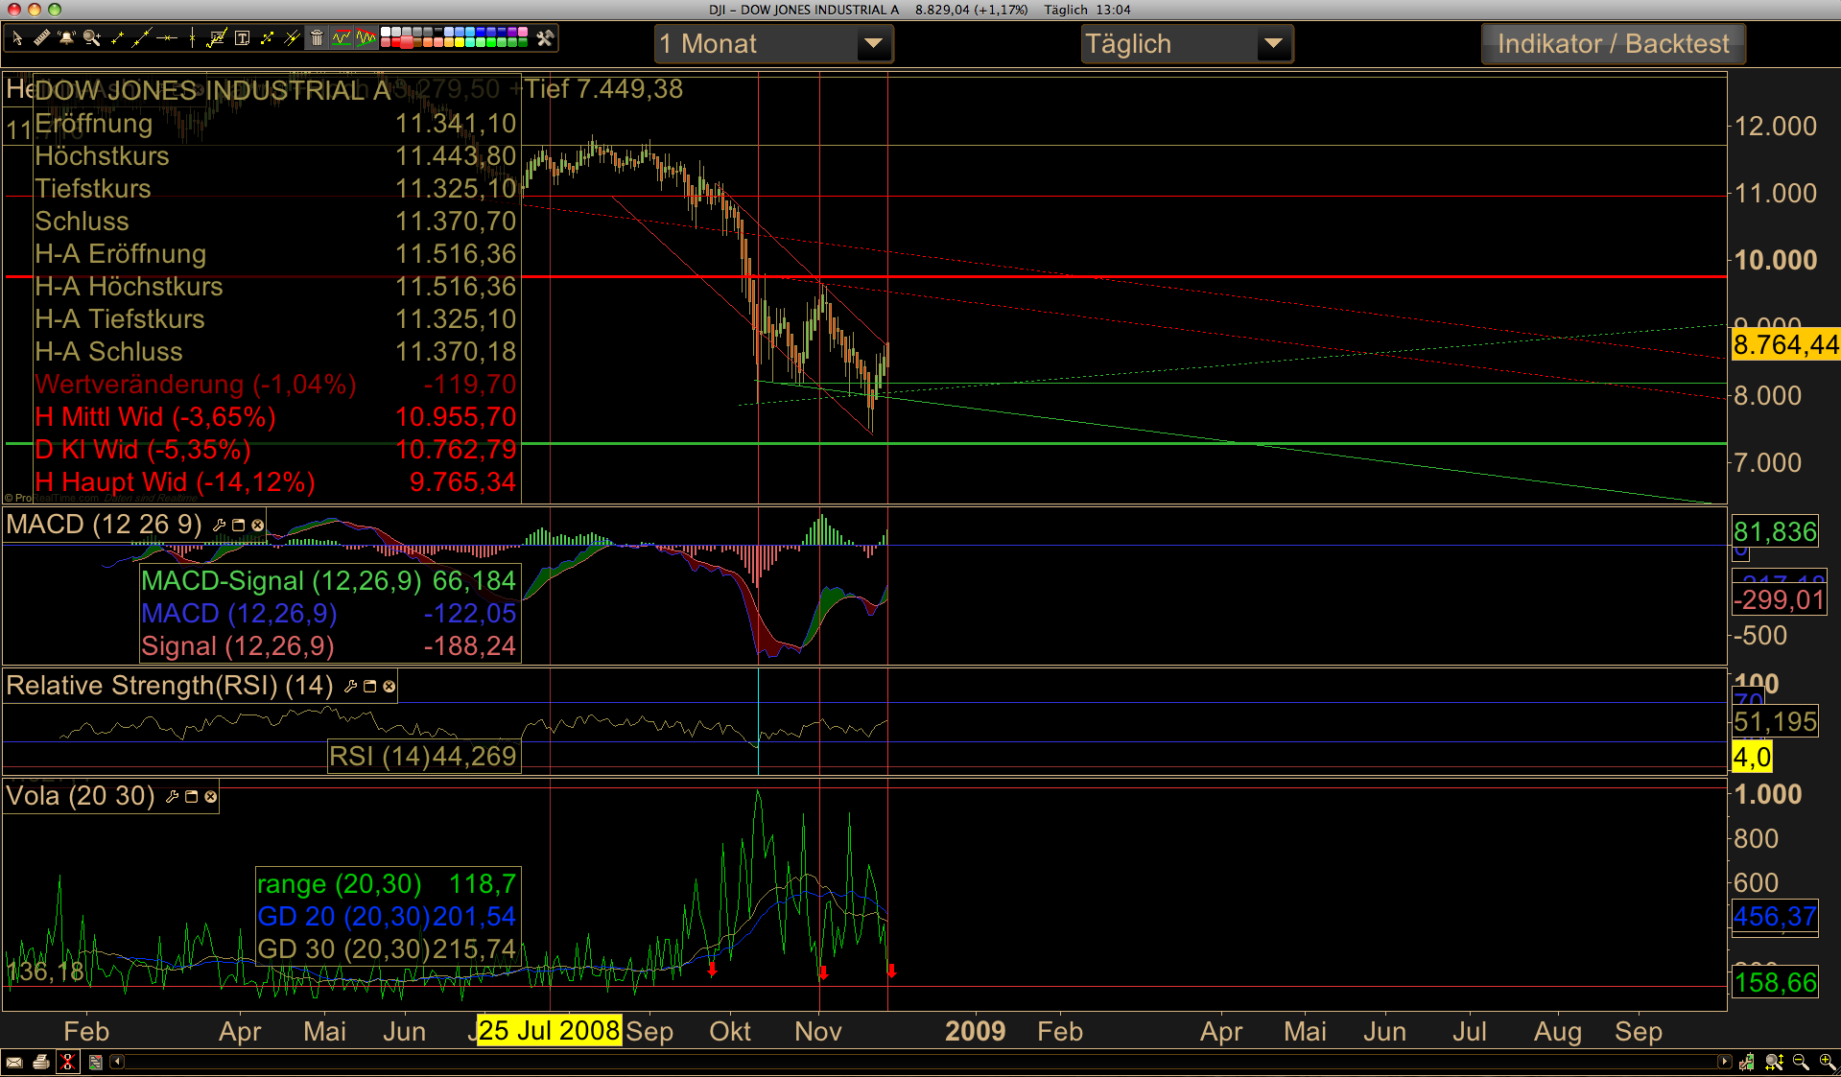Pick the yellow color swatch
Image resolution: width=1841 pixels, height=1077 pixels.
pos(460,43)
